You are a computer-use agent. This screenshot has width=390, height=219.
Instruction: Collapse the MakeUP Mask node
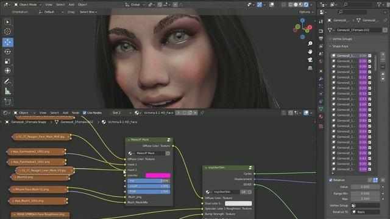(x=129, y=140)
